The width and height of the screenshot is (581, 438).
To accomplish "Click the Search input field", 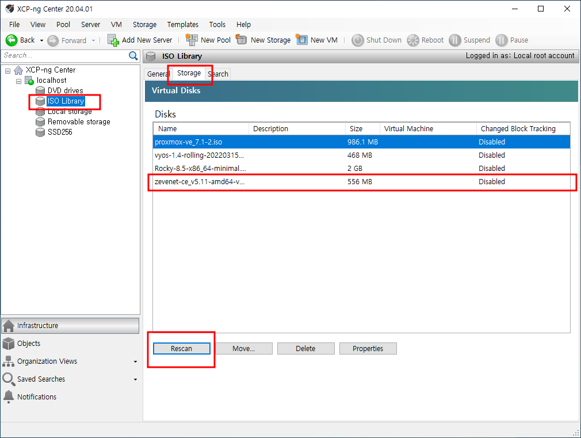I will pos(65,56).
